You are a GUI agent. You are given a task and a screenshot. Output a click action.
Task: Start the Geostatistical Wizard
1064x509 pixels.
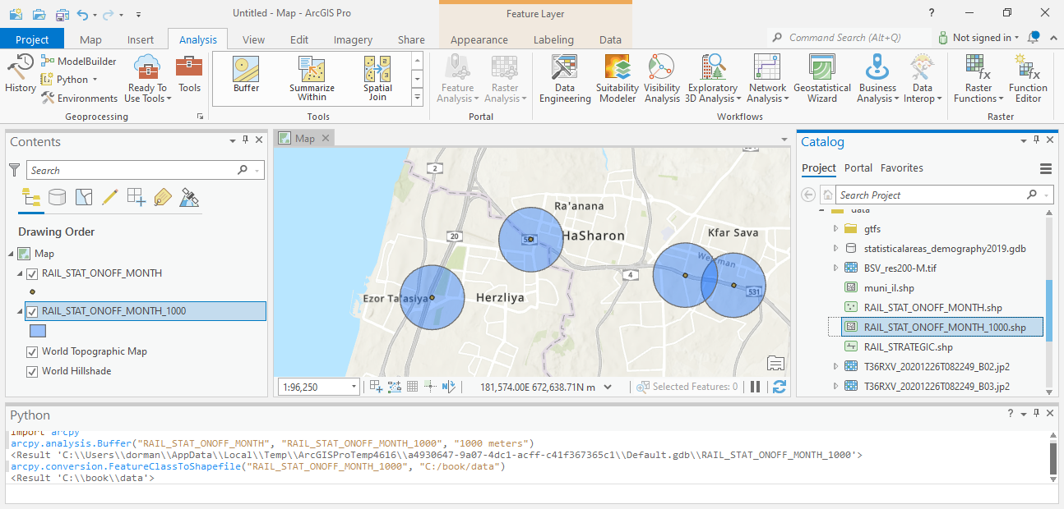click(x=821, y=79)
